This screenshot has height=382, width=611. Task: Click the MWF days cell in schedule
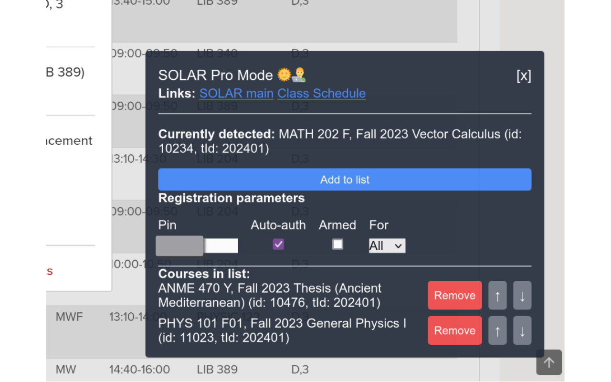pyautogui.click(x=69, y=317)
